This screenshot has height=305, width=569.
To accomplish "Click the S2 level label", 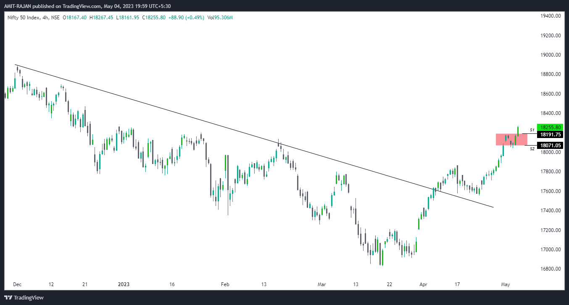I will click(x=532, y=149).
